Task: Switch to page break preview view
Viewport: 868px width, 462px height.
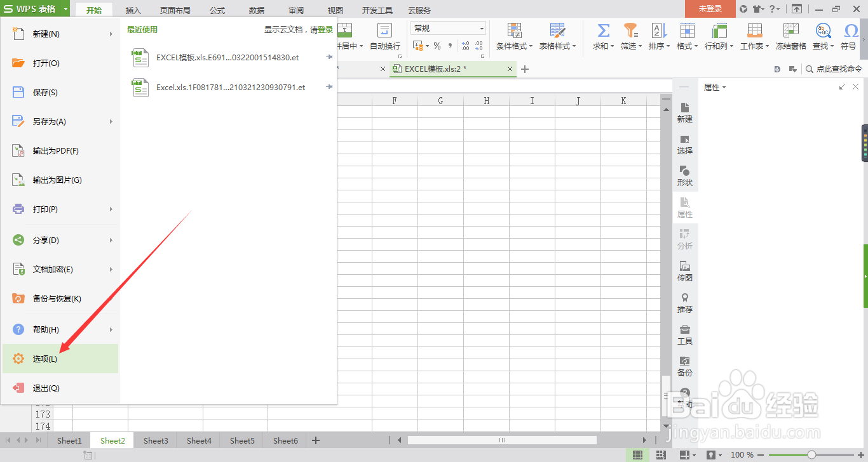Action: click(661, 455)
